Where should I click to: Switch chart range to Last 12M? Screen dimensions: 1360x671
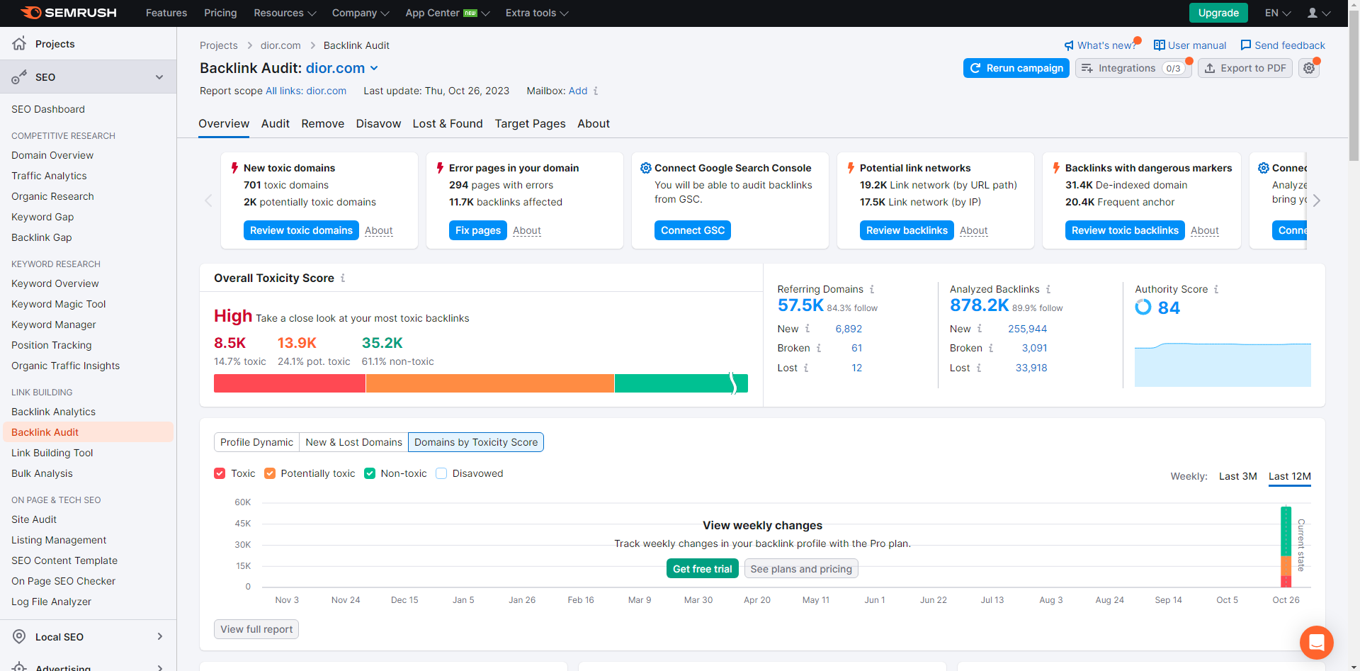[x=1290, y=476]
